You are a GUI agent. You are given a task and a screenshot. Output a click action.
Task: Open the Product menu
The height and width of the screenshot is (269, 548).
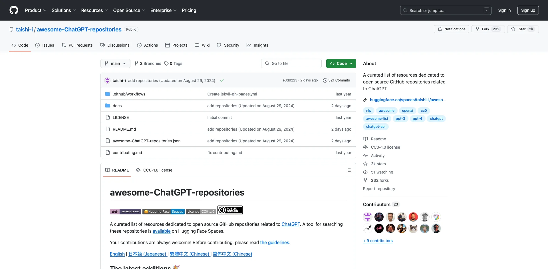[x=36, y=10]
